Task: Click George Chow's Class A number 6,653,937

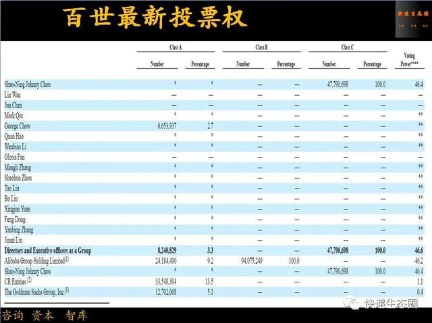Action: pyautogui.click(x=167, y=126)
